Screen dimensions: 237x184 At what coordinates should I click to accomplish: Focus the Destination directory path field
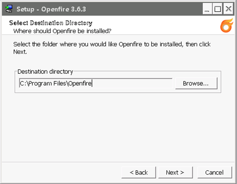coord(96,83)
